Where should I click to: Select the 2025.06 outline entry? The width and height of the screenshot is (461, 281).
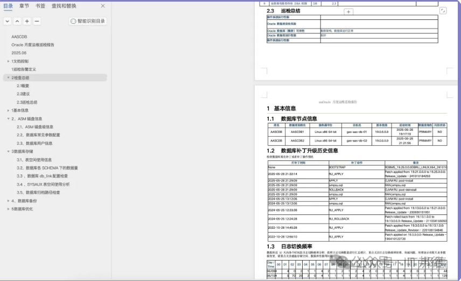19,53
